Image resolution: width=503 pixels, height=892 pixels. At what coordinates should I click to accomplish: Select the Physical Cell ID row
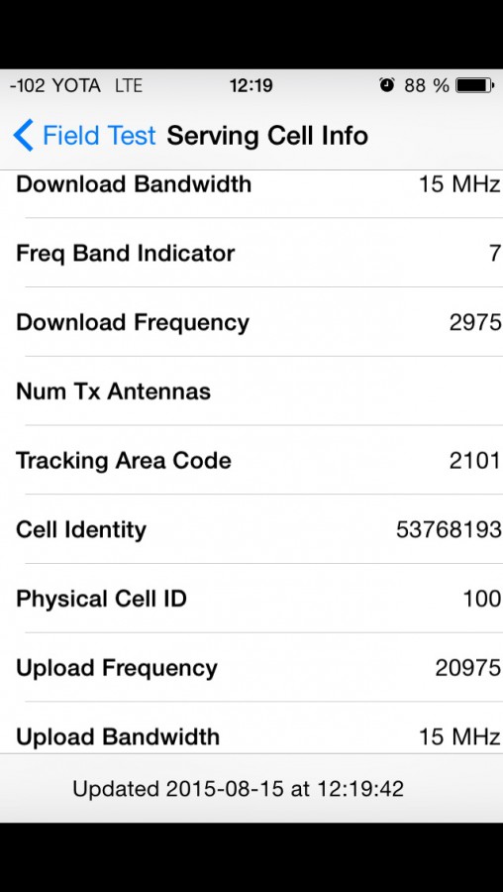[x=251, y=598]
